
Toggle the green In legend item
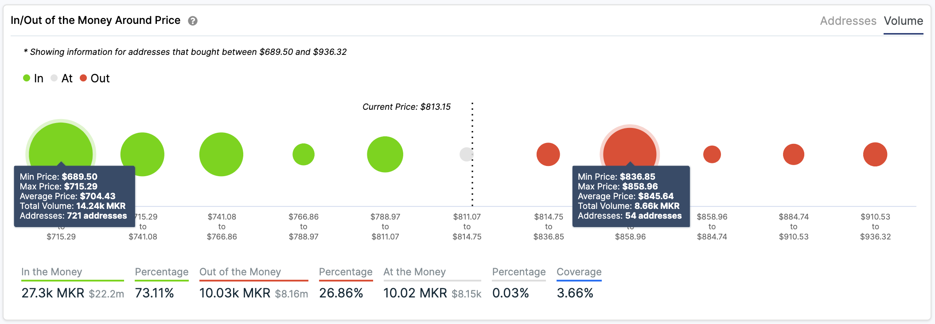(x=33, y=78)
